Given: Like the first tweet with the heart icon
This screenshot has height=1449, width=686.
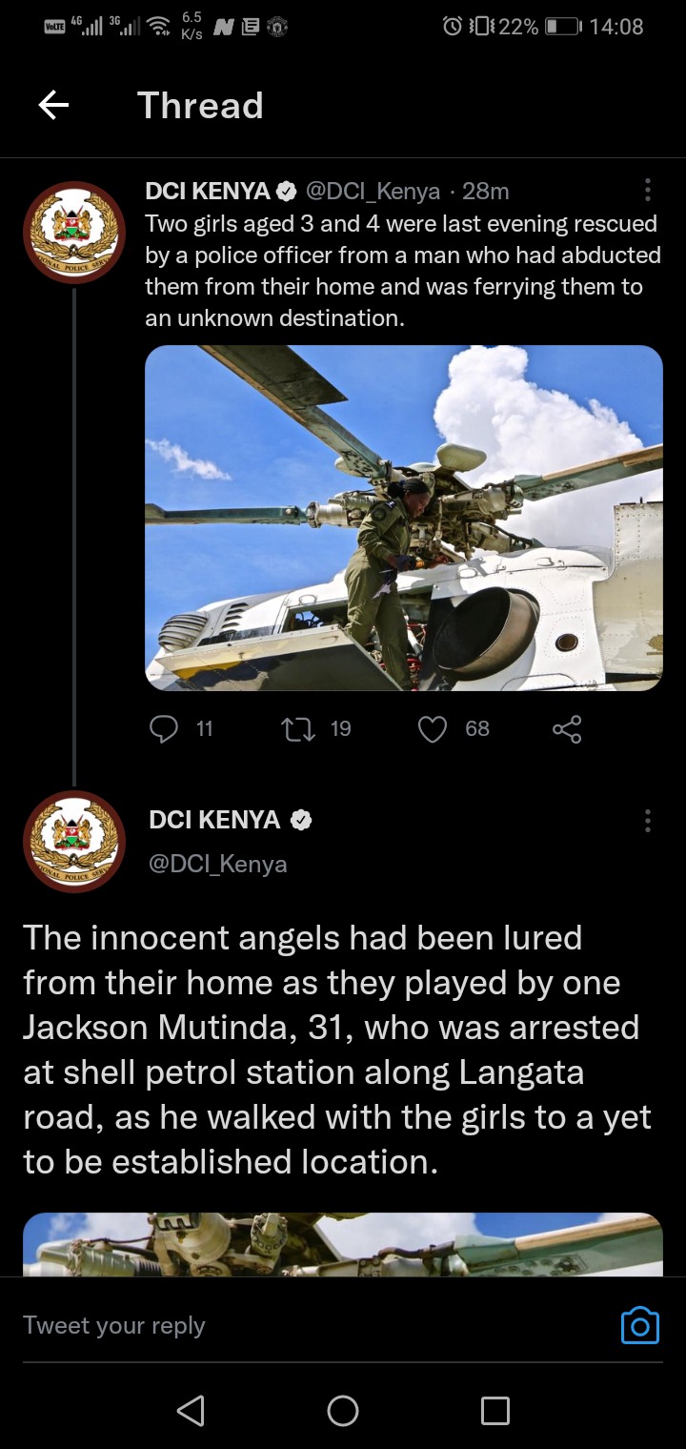Looking at the screenshot, I should point(434,729).
